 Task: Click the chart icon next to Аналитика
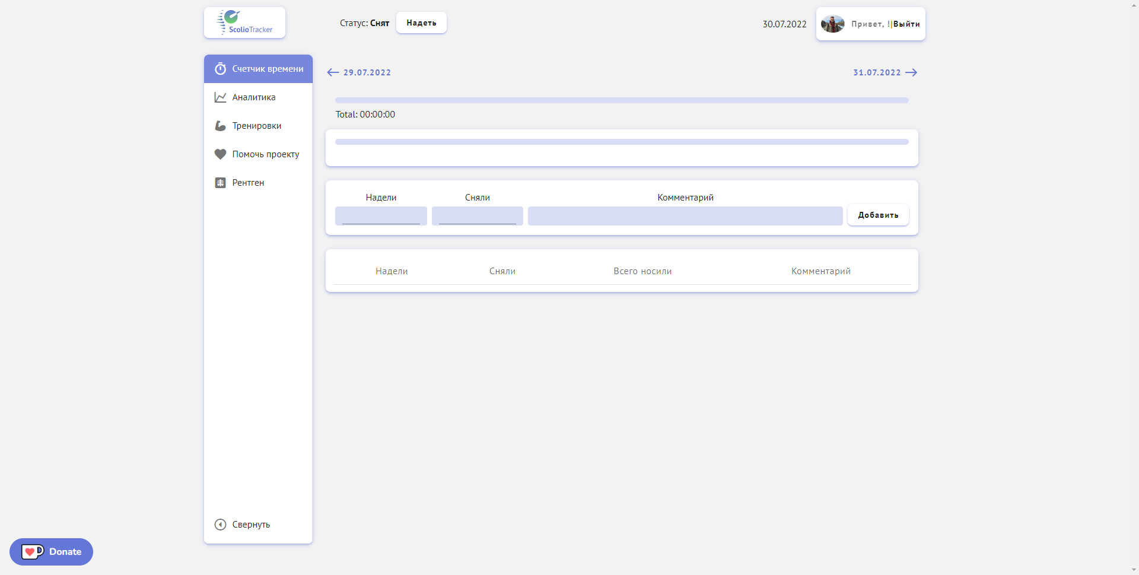[x=220, y=97]
